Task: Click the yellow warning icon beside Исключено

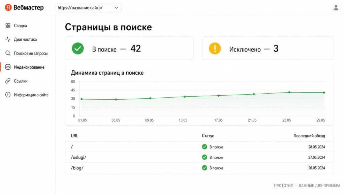Action: click(x=215, y=48)
